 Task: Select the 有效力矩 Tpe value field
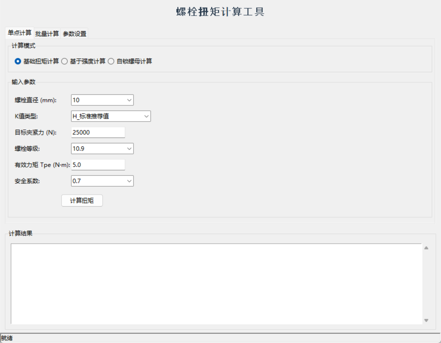pyautogui.click(x=98, y=165)
